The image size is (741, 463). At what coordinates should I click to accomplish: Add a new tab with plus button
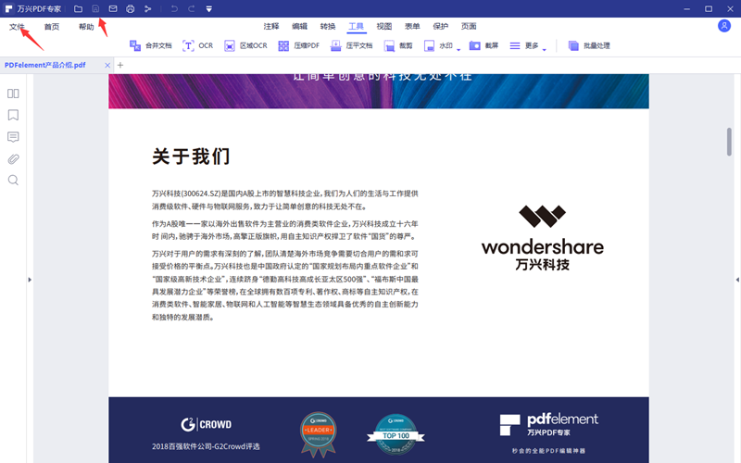point(119,66)
